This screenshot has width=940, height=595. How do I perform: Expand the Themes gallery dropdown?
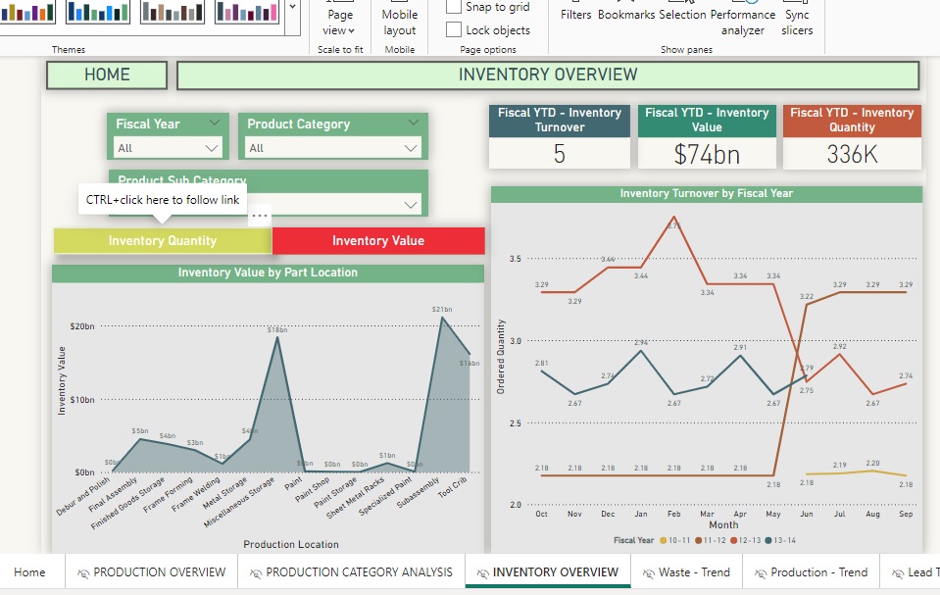click(x=293, y=7)
